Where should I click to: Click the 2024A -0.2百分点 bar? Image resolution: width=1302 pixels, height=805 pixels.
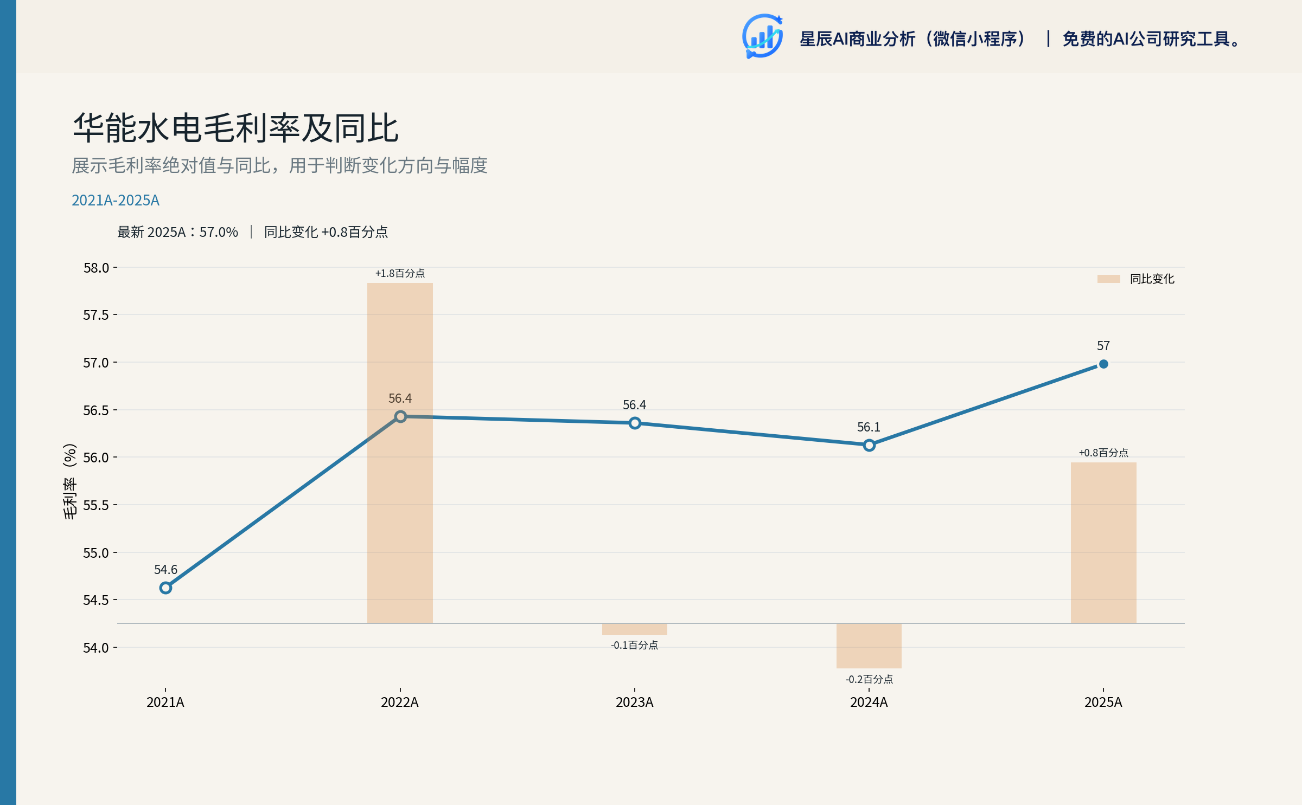(x=869, y=646)
